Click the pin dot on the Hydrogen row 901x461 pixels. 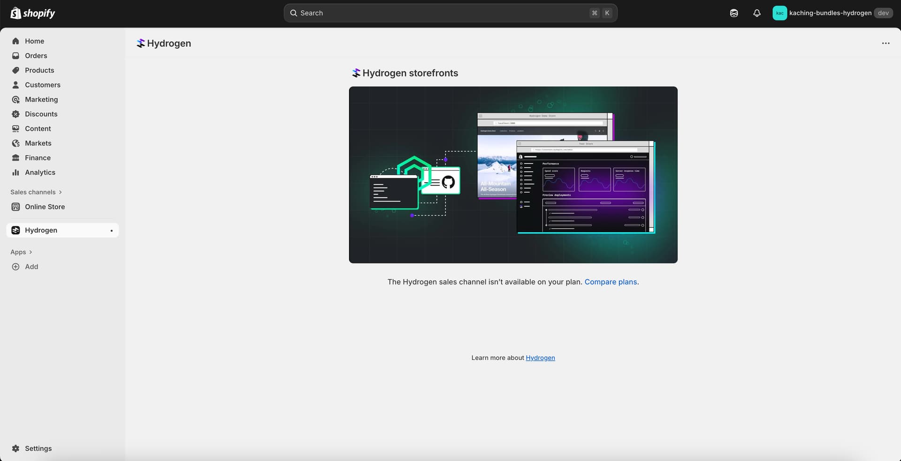[111, 230]
